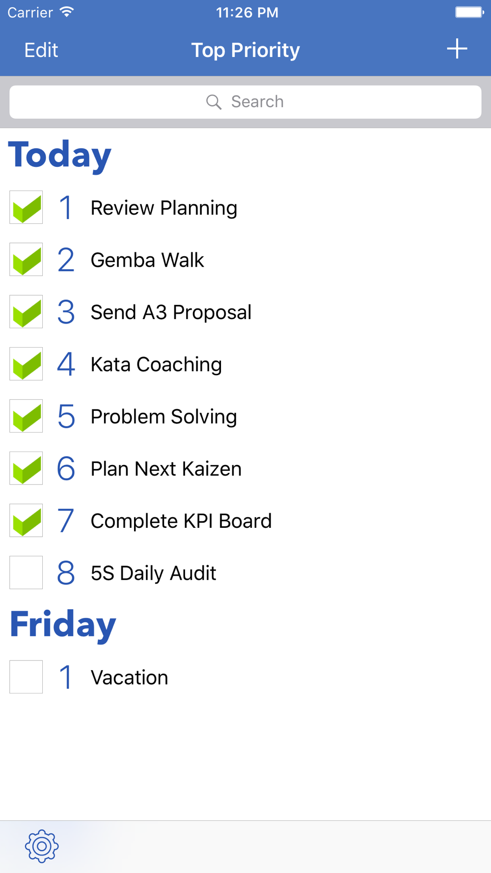
Task: Tap the battery icon in status bar
Action: click(469, 12)
